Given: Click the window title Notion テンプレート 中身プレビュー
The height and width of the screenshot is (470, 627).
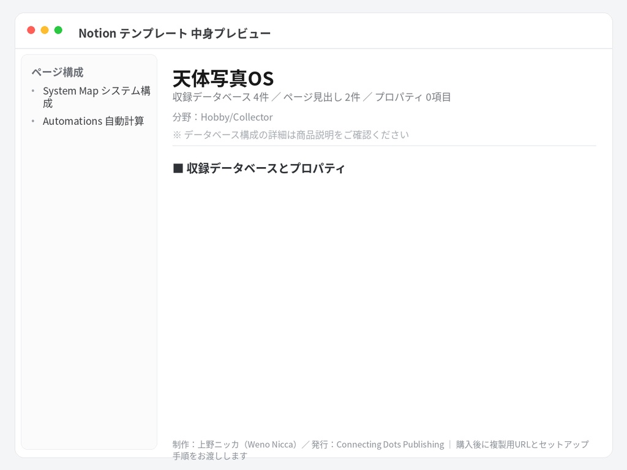Looking at the screenshot, I should (175, 33).
